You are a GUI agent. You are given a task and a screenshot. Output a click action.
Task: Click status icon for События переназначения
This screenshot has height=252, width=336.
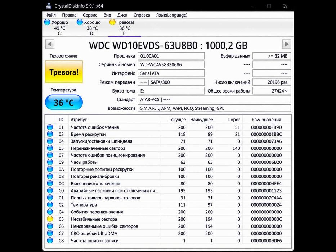coord(50,212)
